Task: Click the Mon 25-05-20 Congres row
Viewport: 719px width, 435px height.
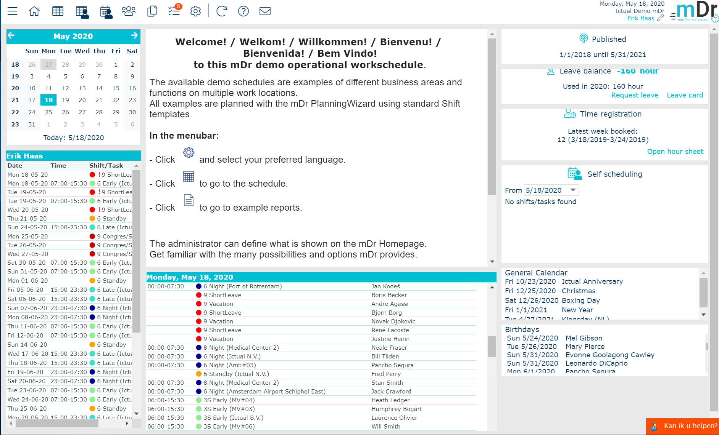Action: point(69,236)
